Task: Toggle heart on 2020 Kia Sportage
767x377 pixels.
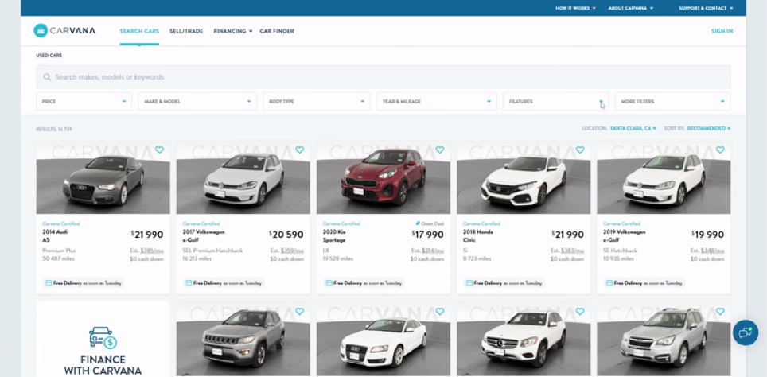Action: click(439, 150)
